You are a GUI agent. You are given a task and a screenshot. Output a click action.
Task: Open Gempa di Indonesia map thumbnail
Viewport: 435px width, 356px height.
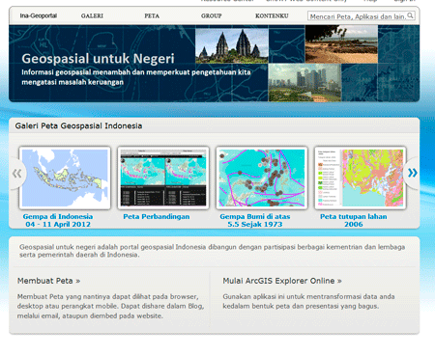[x=65, y=178]
